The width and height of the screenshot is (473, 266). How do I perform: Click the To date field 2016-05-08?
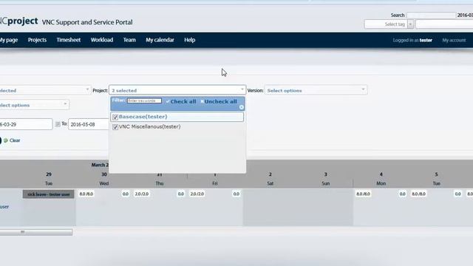(x=88, y=124)
